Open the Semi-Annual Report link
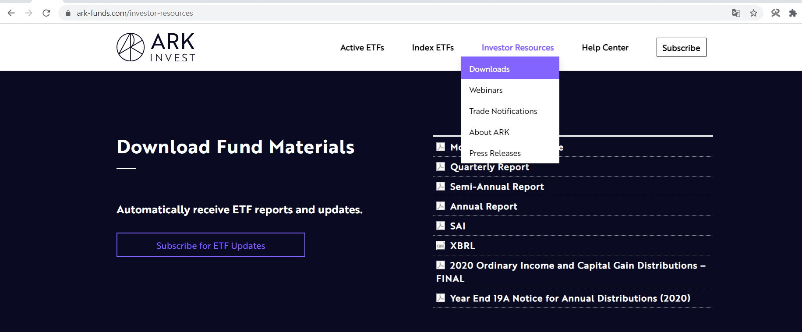The height and width of the screenshot is (332, 802). (x=497, y=187)
